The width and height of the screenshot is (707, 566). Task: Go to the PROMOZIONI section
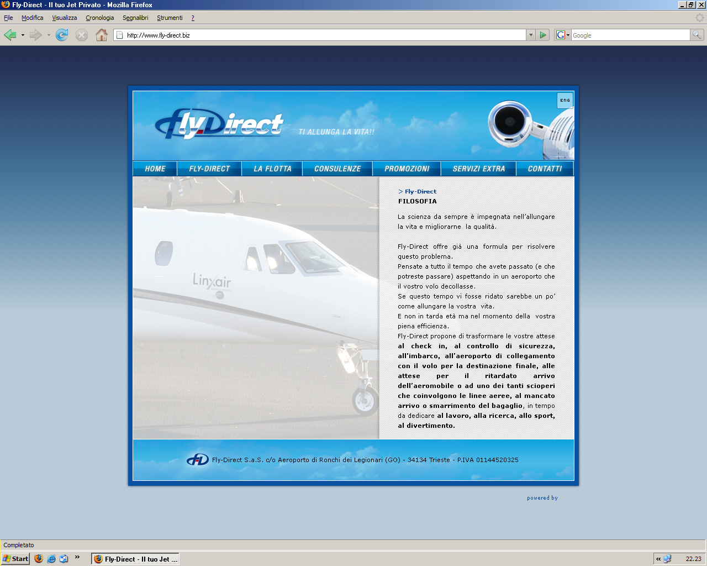[x=407, y=169]
